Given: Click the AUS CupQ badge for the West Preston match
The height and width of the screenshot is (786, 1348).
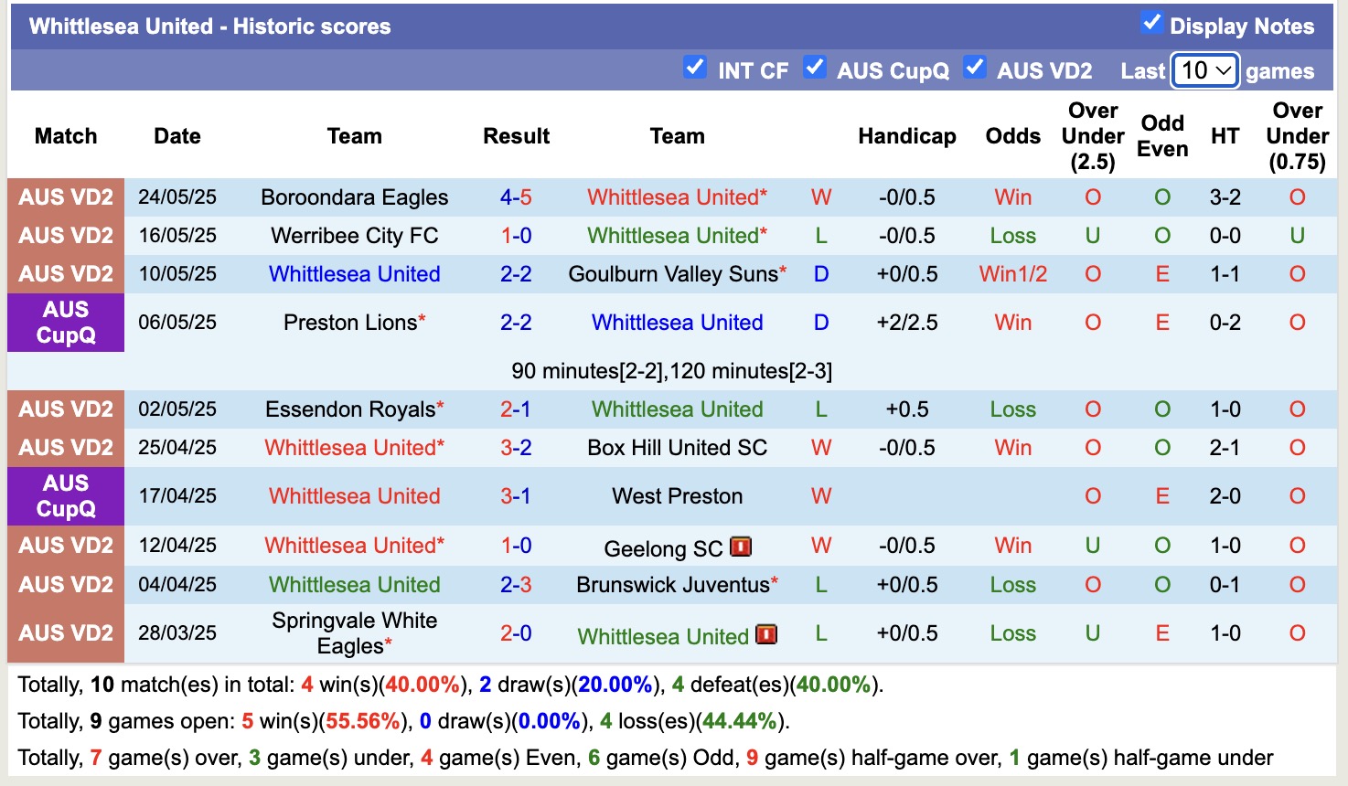Looking at the screenshot, I should (65, 496).
